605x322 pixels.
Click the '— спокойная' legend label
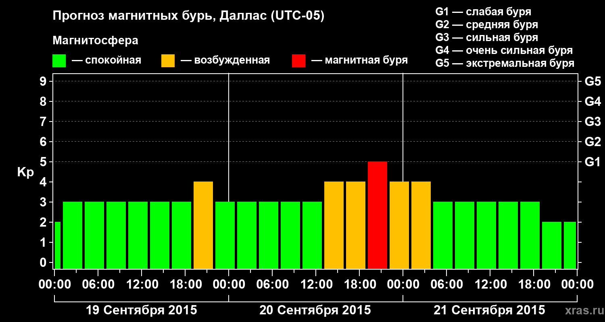106,61
